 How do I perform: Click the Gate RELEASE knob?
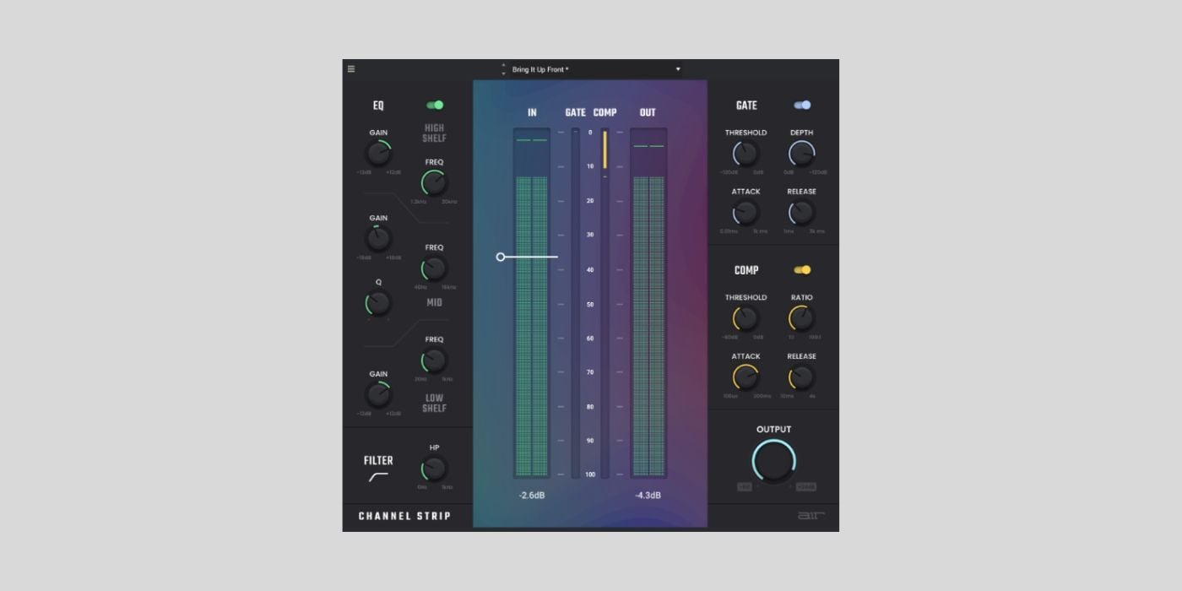pos(801,213)
